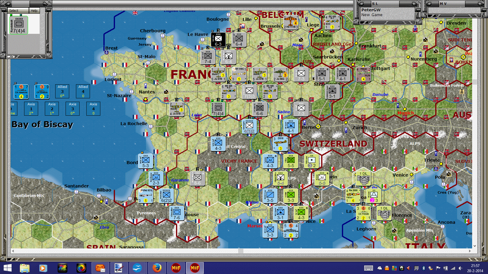
Task: Switch to the second WiF taskbar window
Action: pos(195,268)
